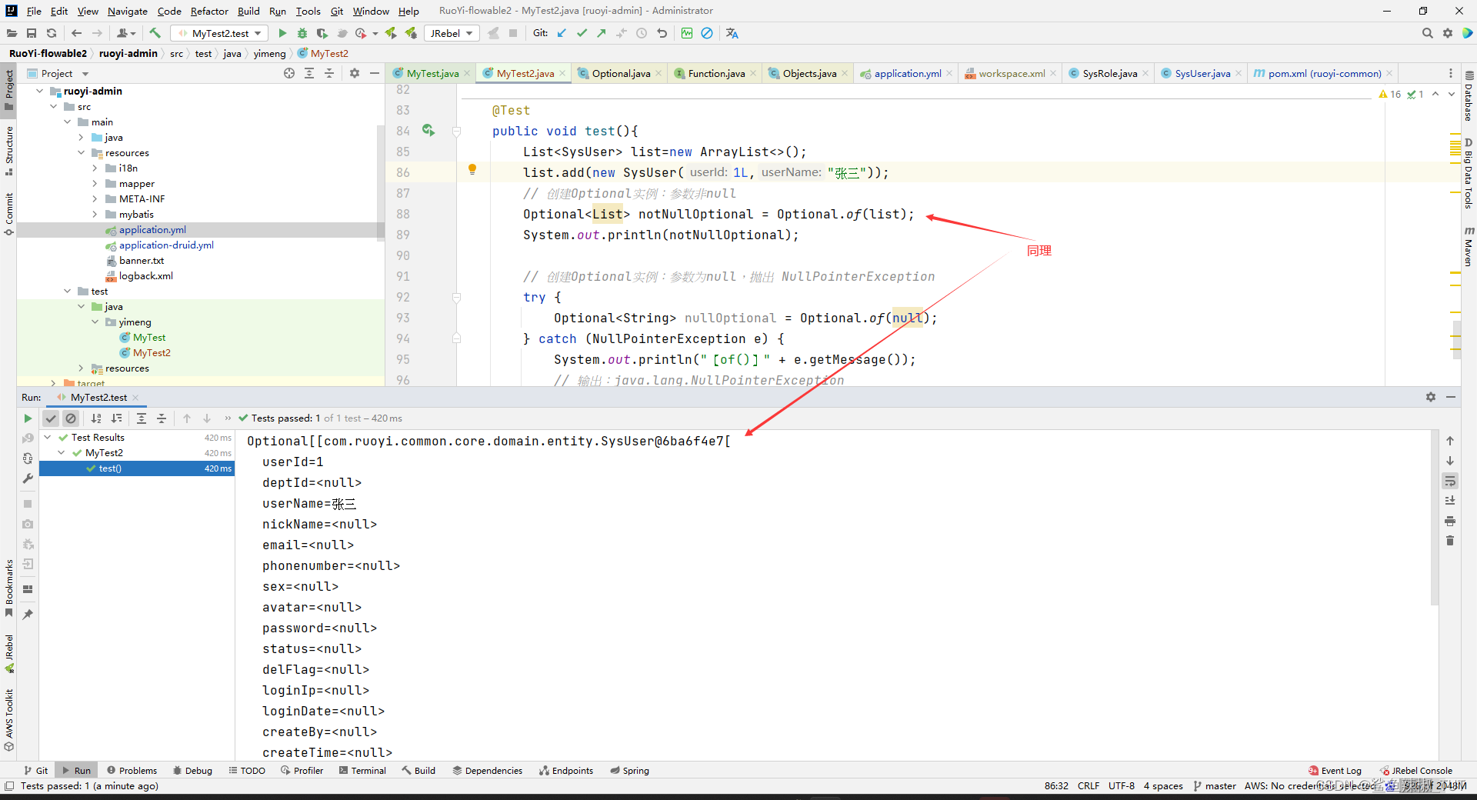Click the print icon beside console
Screen dimensions: 1477x800
(x=1450, y=521)
